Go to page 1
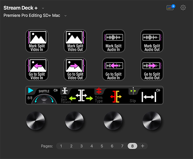 [61, 146]
